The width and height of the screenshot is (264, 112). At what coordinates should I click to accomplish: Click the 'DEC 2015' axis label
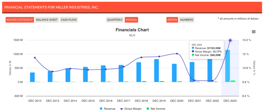88,101
